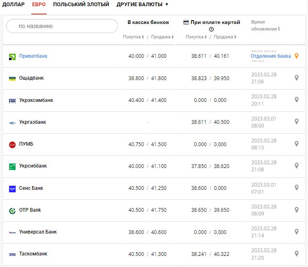Sort by cash desk Покупка column

point(134,37)
